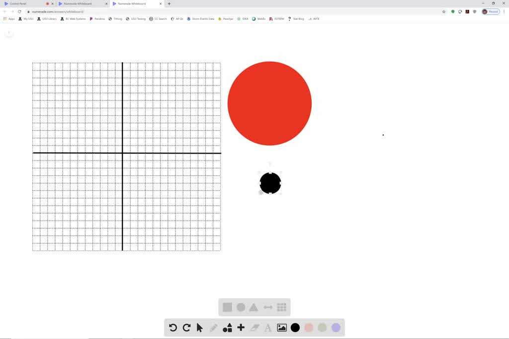Viewport: 509px width, 339px height.
Task: Open the image insert tool
Action: [x=282, y=328]
